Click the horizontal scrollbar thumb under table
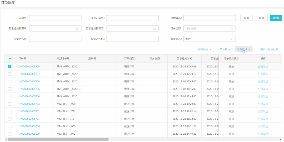284x142 pixels. click(58, 139)
